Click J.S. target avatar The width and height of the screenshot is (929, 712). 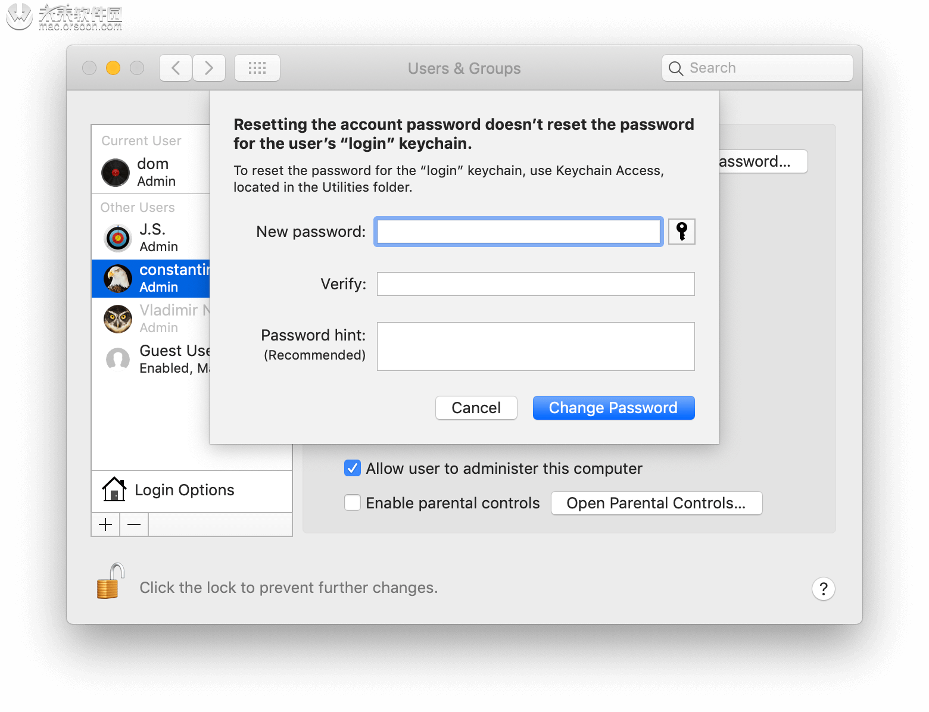pos(118,238)
